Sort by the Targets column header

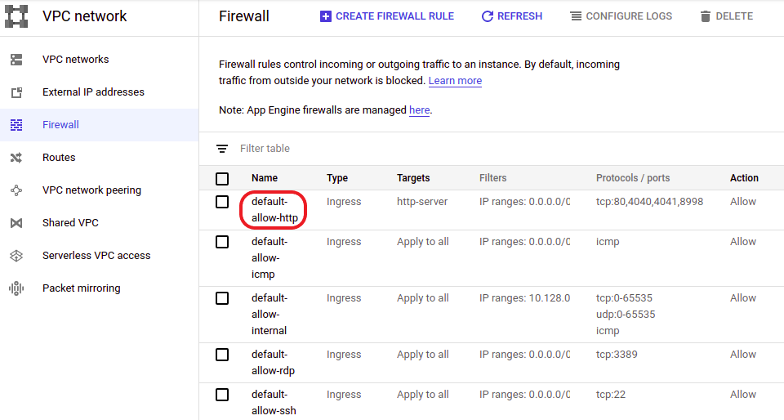413,178
